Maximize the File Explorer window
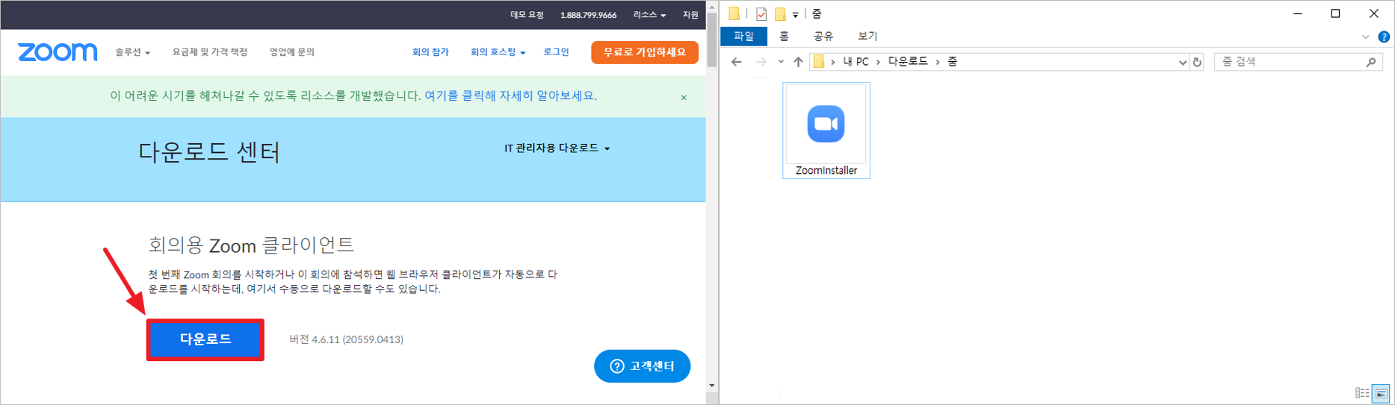1395x405 pixels. (1335, 13)
